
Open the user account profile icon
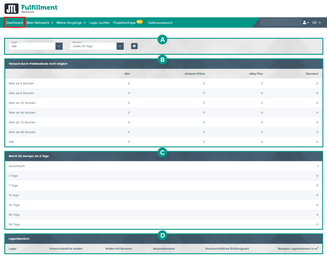coord(305,23)
